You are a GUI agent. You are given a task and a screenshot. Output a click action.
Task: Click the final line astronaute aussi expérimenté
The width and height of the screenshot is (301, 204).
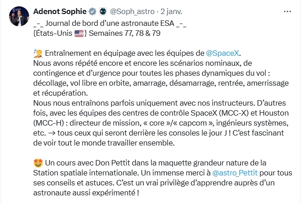pos(85,193)
